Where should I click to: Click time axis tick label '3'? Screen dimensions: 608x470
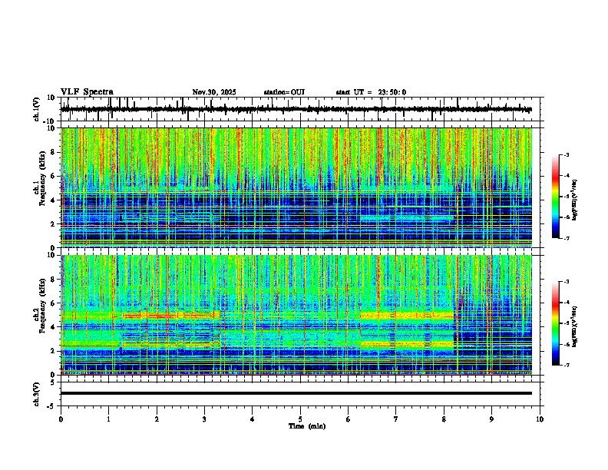pos(204,419)
